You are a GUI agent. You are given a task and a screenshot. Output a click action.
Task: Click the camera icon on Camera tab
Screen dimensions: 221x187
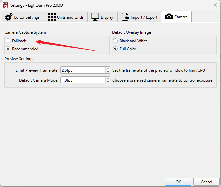pos(169,17)
